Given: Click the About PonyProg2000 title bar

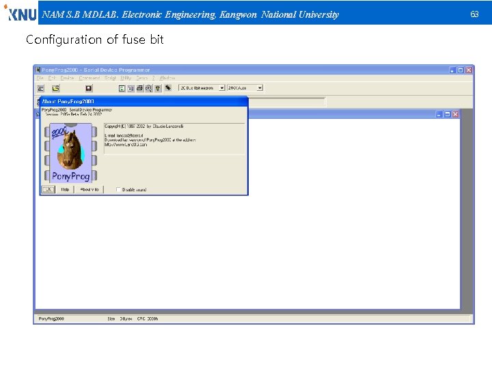Looking at the screenshot, I should (x=144, y=101).
